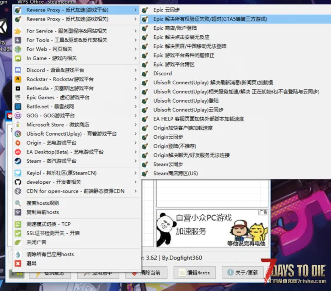
Task: Expand the Rockstar submenu arrow
Action: click(x=135, y=79)
